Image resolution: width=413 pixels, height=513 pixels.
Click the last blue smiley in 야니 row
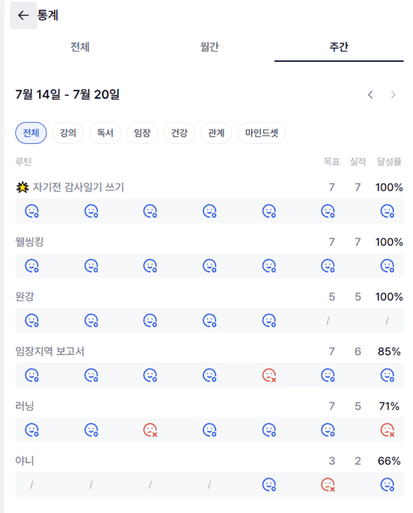pyautogui.click(x=387, y=485)
